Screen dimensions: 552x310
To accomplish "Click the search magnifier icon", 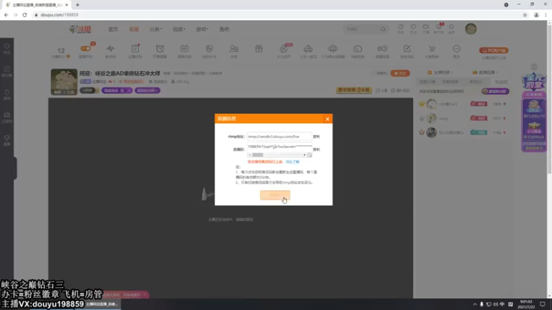I will pos(383,29).
